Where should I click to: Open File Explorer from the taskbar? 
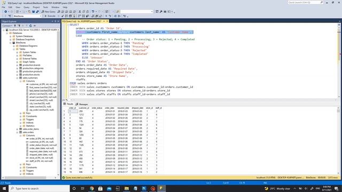(x=127, y=188)
